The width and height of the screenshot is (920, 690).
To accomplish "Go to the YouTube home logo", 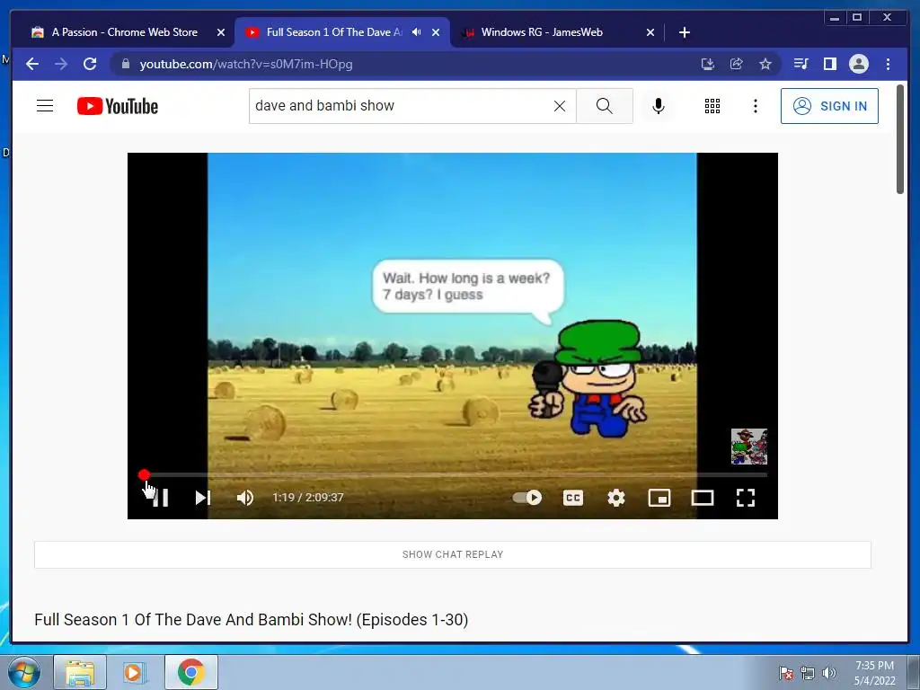I will point(118,106).
